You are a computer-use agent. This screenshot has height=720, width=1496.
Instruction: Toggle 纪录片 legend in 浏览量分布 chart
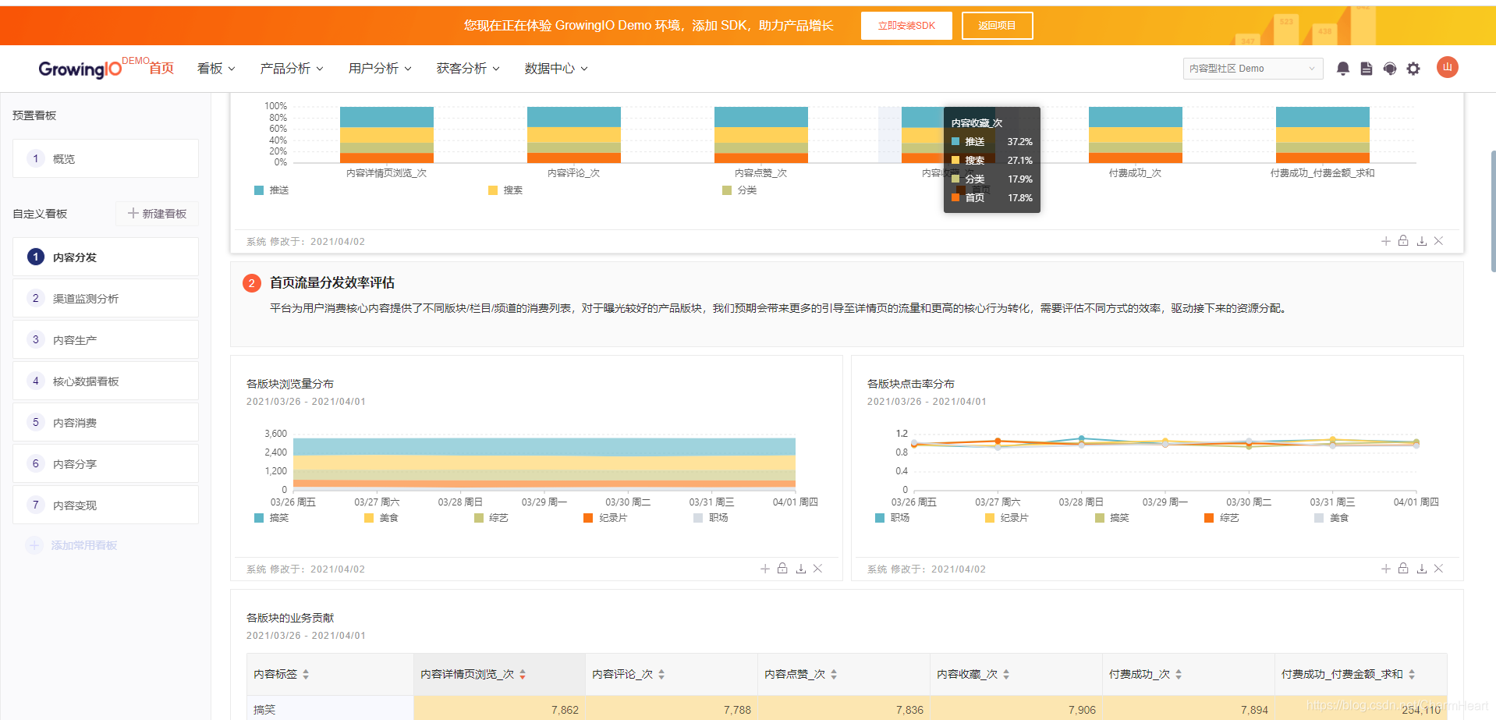tap(605, 518)
